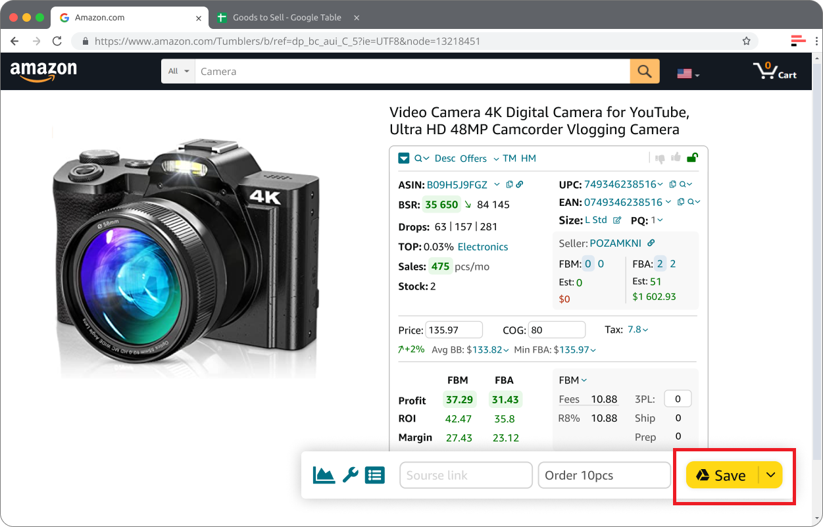Edit size with the pencil icon
Screen dimensions: 823x527
(617, 220)
